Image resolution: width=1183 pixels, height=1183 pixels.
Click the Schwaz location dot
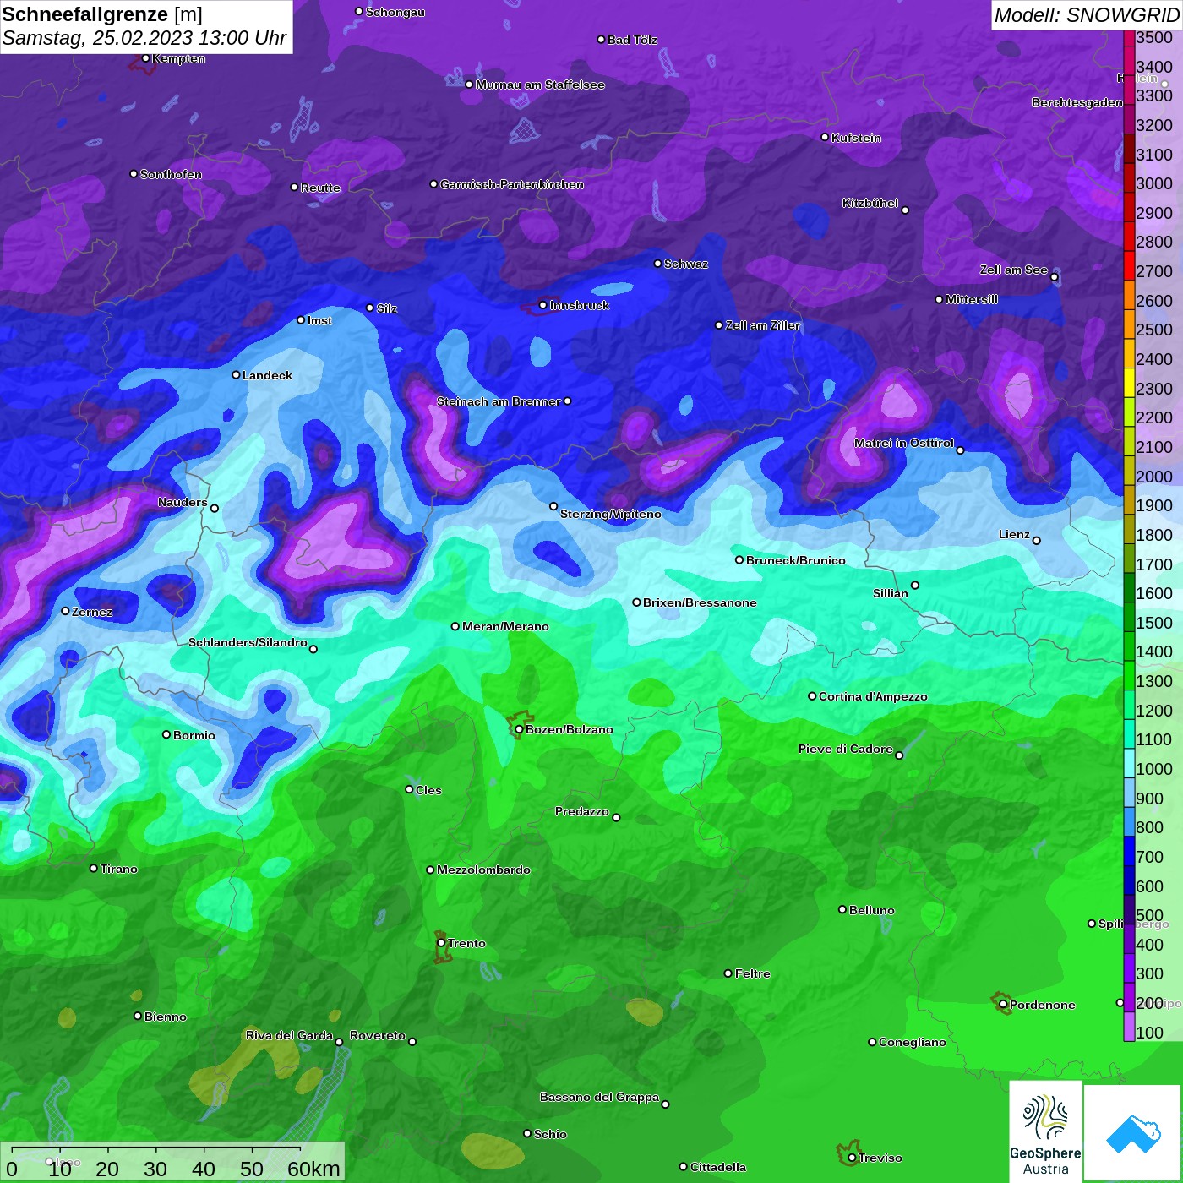pos(657,264)
